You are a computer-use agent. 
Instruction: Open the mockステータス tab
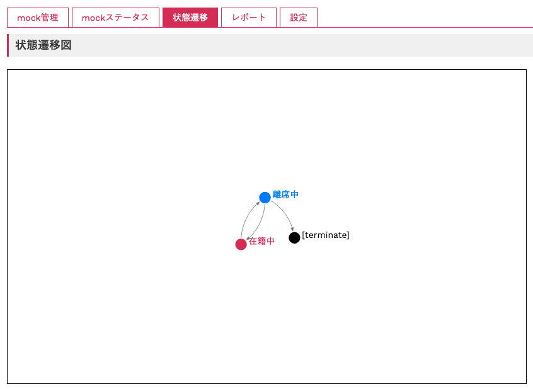(x=115, y=17)
